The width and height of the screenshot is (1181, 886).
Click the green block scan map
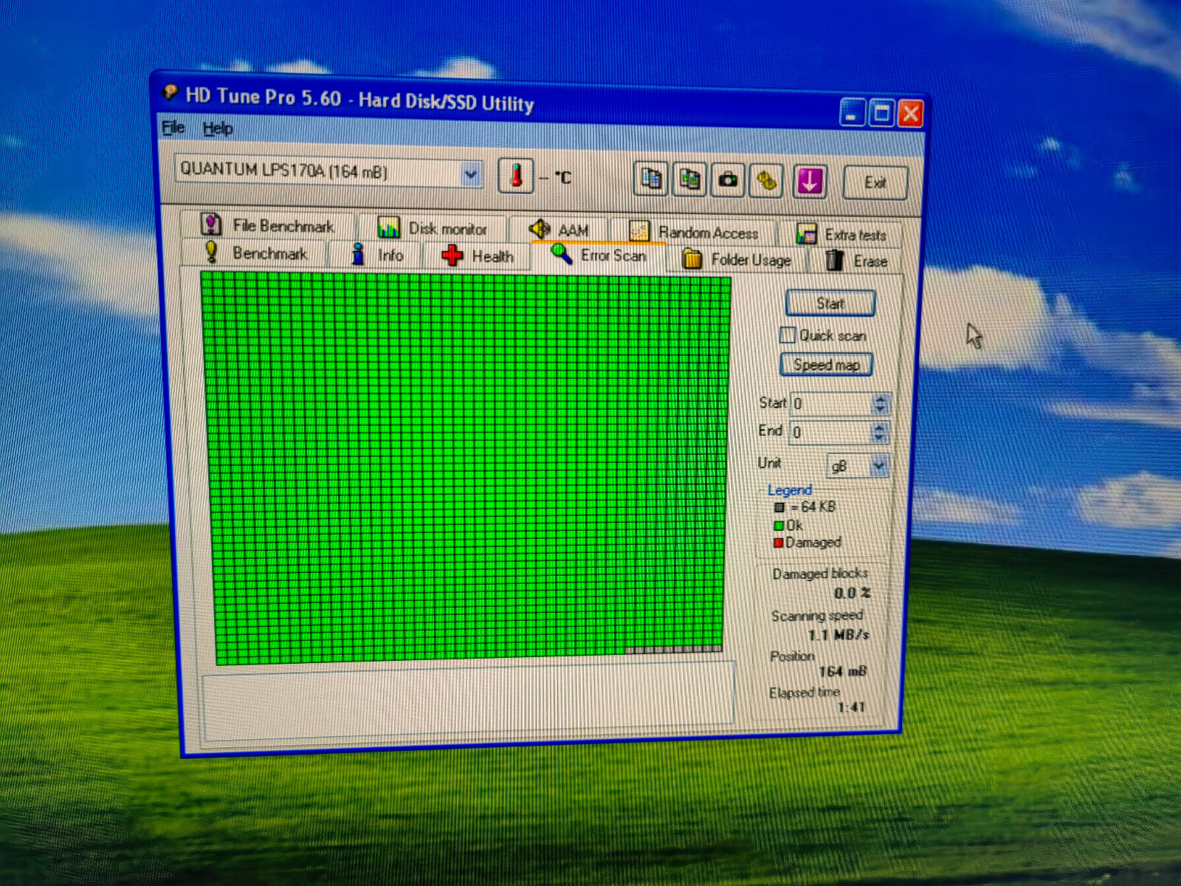(x=467, y=468)
